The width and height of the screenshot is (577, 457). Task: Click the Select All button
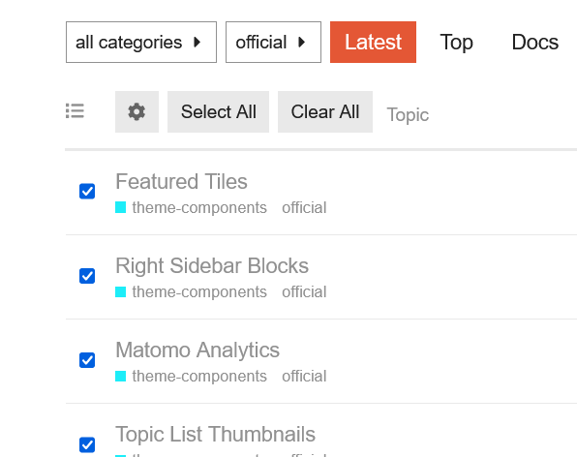click(218, 112)
